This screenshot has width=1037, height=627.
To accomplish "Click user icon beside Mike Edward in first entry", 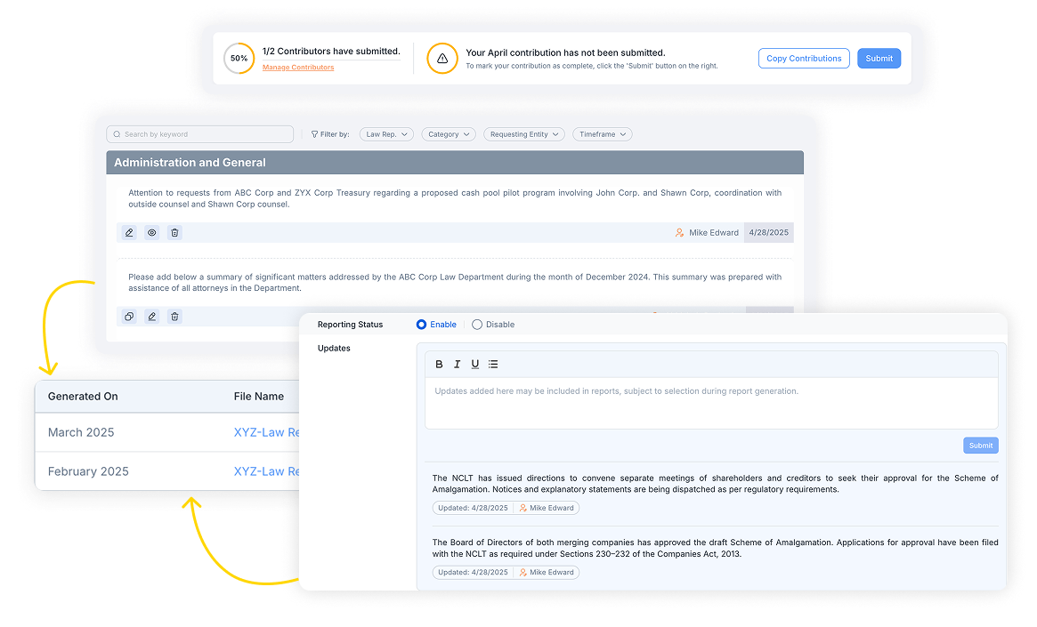I will (679, 232).
